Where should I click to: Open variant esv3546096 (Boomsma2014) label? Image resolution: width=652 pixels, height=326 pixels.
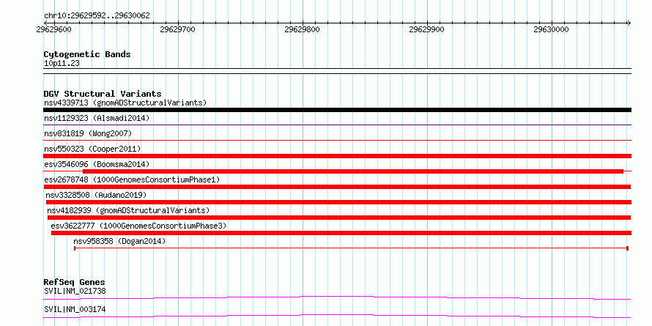tap(97, 164)
